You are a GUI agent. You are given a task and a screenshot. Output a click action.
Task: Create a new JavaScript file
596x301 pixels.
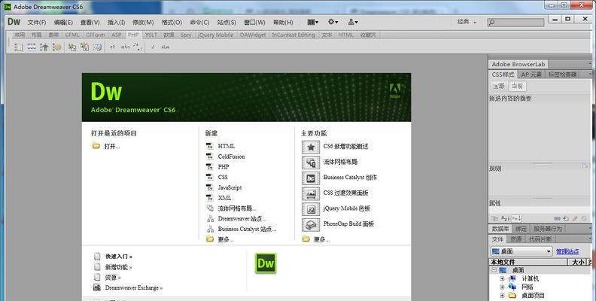pos(230,187)
